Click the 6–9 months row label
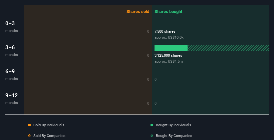The width and height of the screenshot is (274, 140). pyautogui.click(x=12, y=75)
